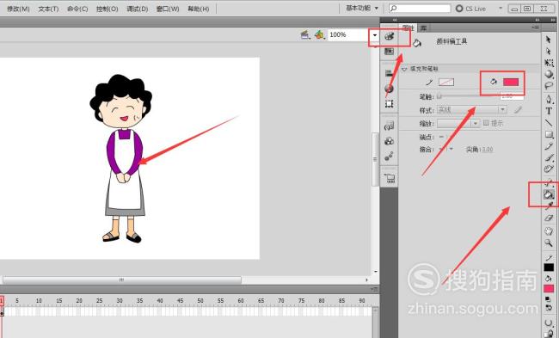The width and height of the screenshot is (559, 338).
Task: Select the Free Transform tool
Action: (x=549, y=63)
